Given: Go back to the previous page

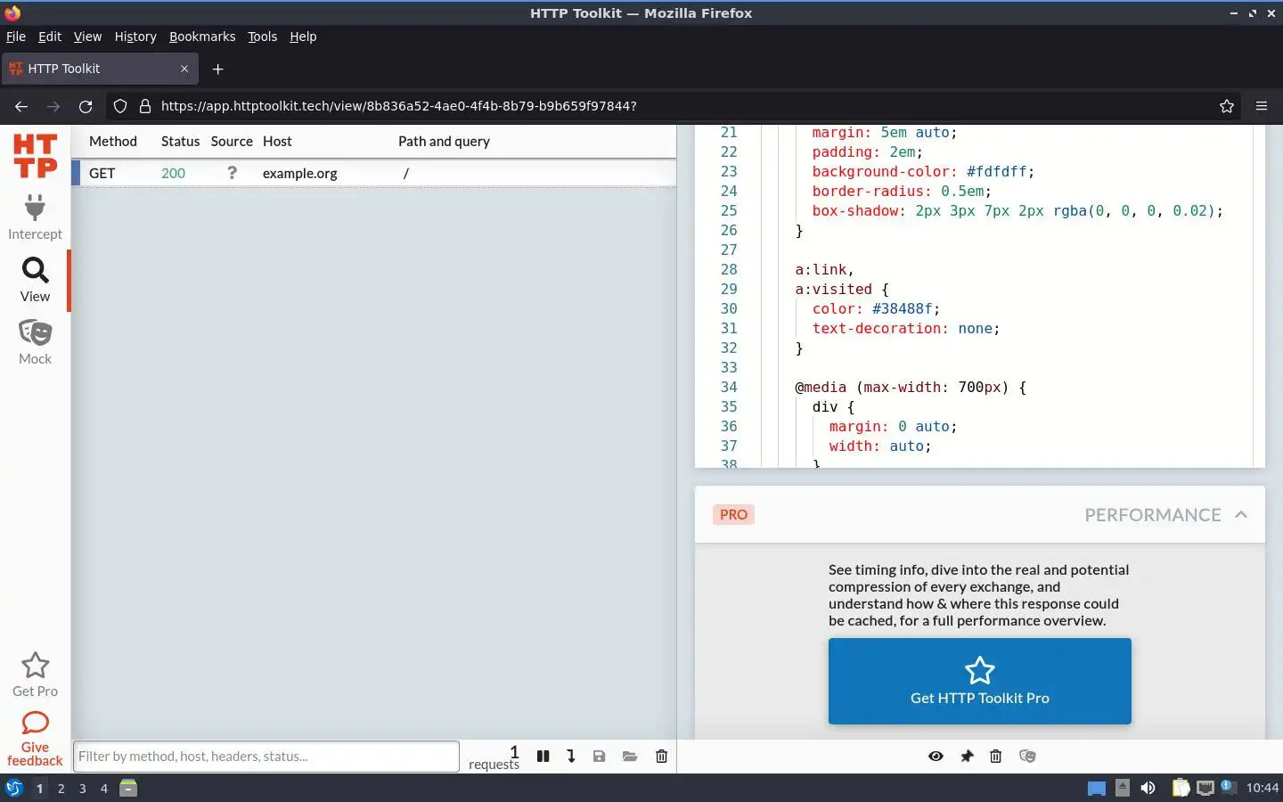Looking at the screenshot, I should pos(21,106).
